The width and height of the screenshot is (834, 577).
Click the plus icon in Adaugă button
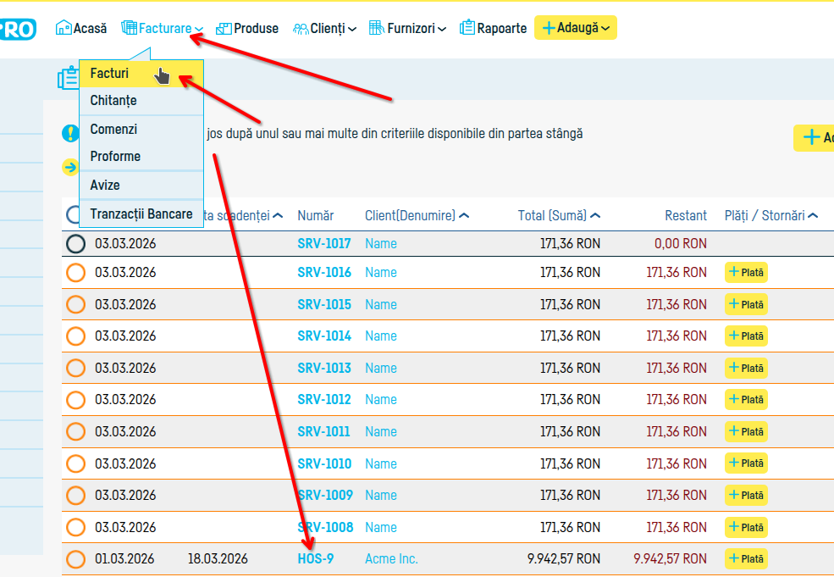point(549,28)
